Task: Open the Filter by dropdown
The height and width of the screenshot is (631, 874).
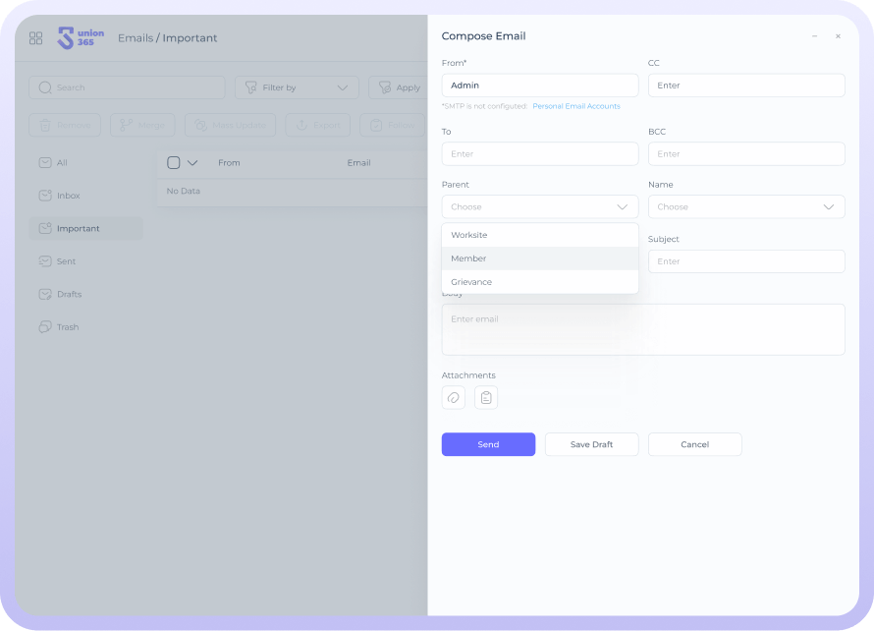Action: tap(296, 87)
